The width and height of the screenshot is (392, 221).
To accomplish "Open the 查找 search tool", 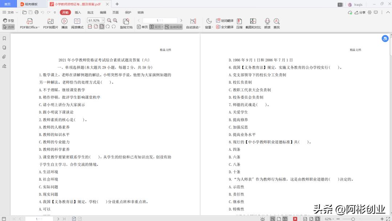I will 277,21.
